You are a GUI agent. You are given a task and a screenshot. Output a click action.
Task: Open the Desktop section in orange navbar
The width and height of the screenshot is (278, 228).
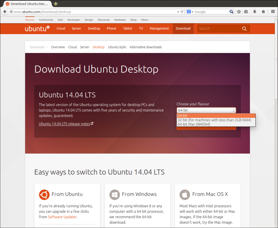coord(94,28)
